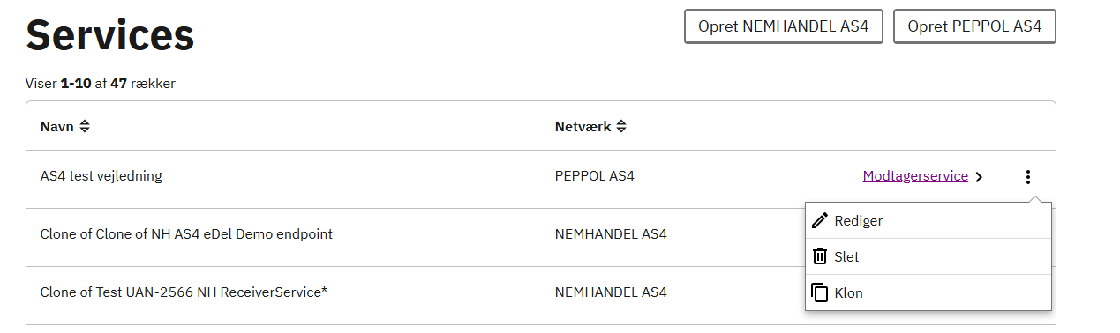Viewport: 1120px width, 333px height.
Task: Click the PEPPOL AS4 network cell
Action: 595,176
